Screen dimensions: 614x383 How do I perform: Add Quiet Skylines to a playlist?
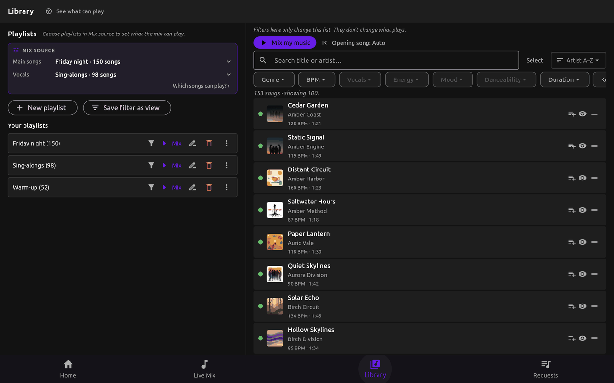point(572,274)
